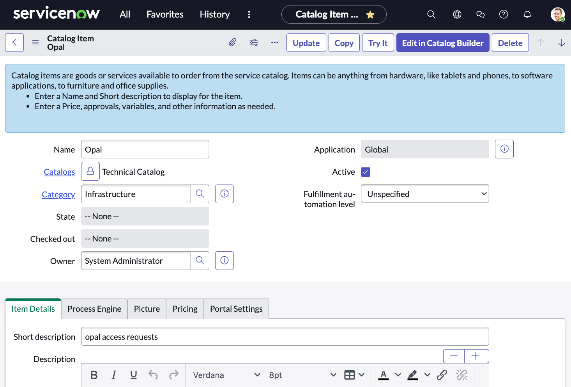Apply bold formatting in Description editor
571x387 pixels.
point(94,375)
